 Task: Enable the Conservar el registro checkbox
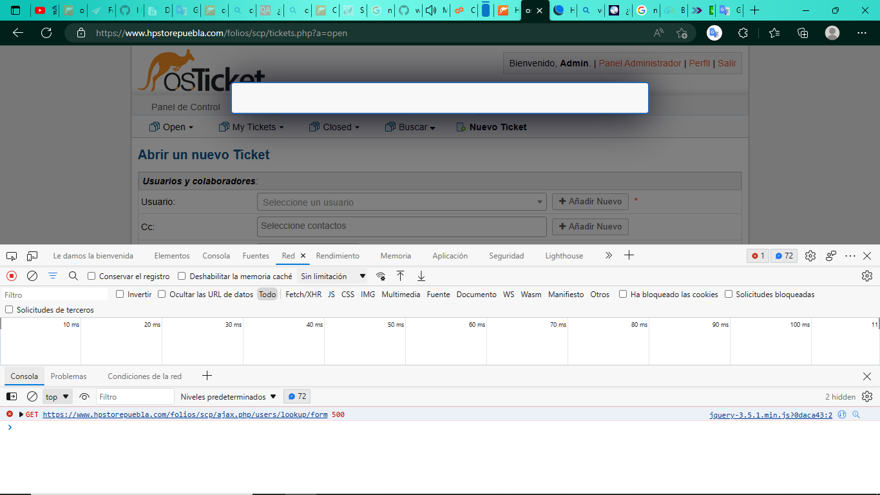91,276
